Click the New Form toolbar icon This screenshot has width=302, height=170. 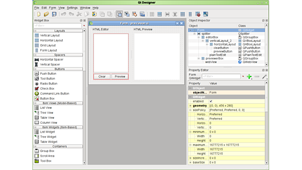click(x=39, y=14)
